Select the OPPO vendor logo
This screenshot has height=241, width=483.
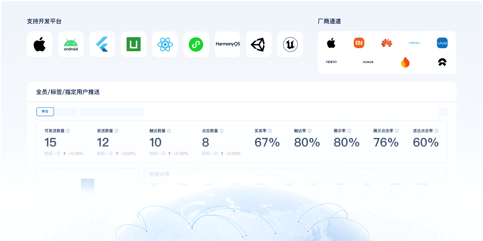coord(331,62)
